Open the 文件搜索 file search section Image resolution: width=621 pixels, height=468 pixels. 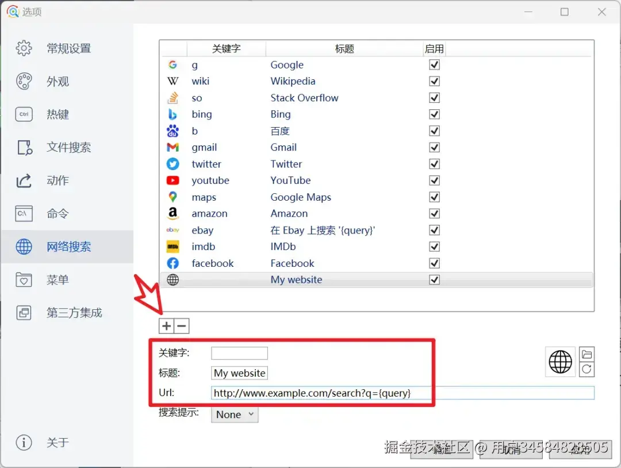(67, 147)
